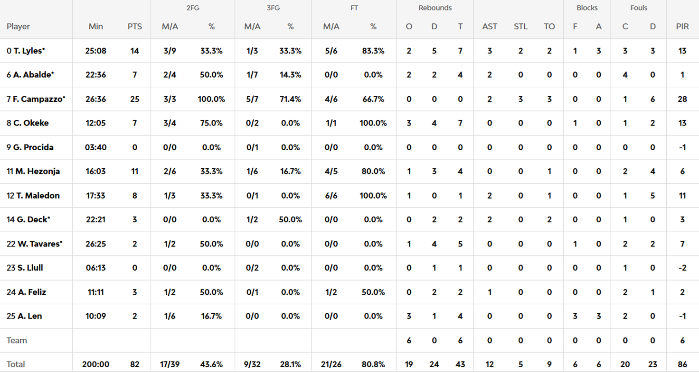Open F. Campazzo player profile link
Screen dimensions: 699x372
38,99
